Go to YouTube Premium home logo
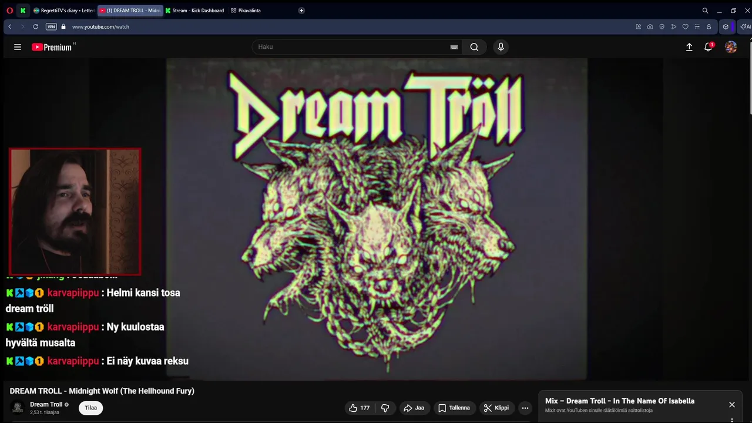Viewport: 752px width, 423px height. tap(52, 47)
